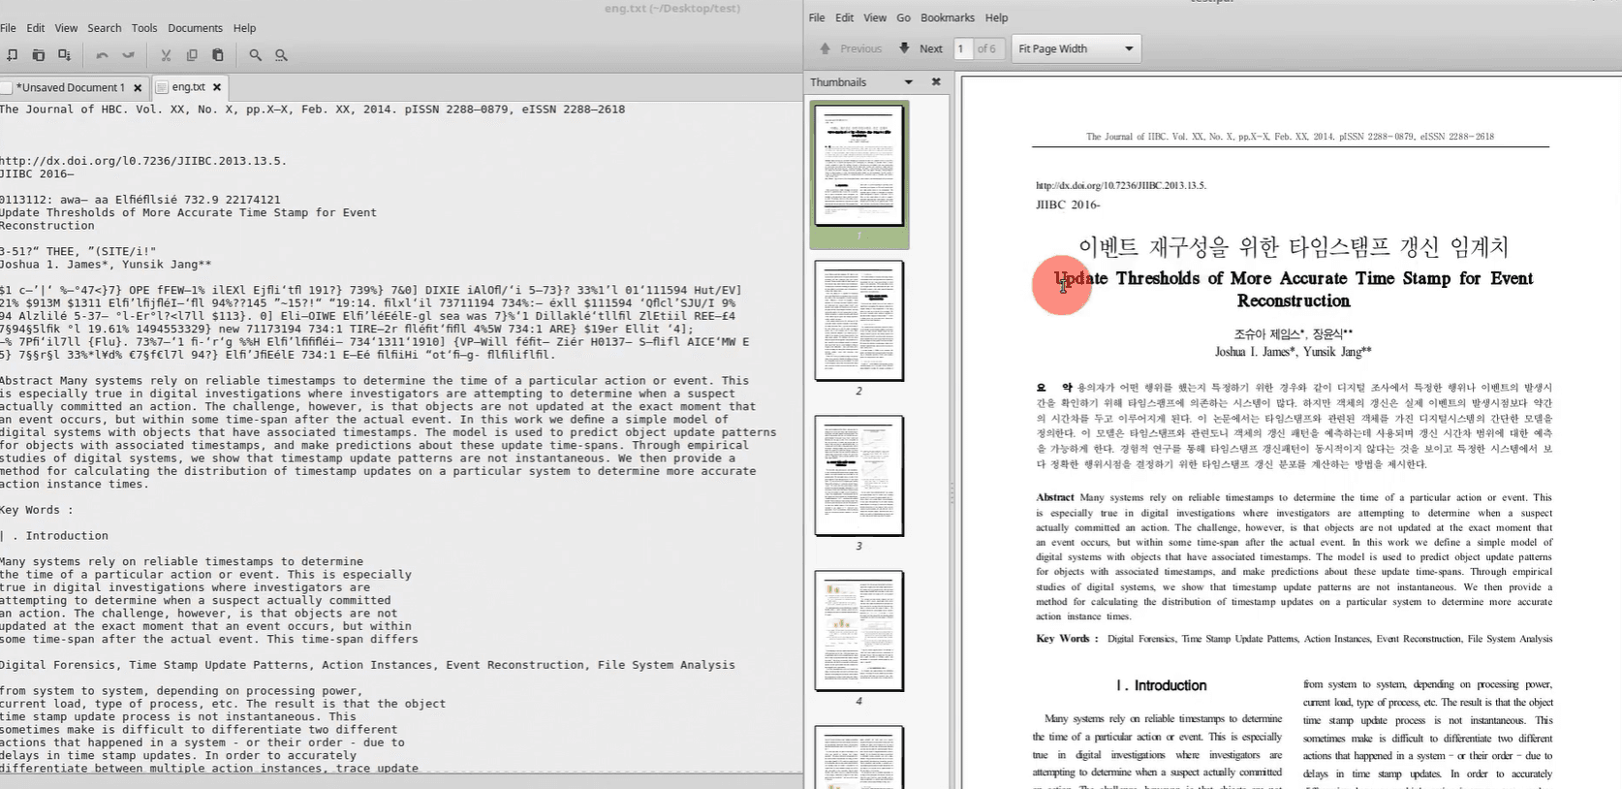Click 'Reconstruction' line in text editor
This screenshot has width=1622, height=789.
coord(47,226)
